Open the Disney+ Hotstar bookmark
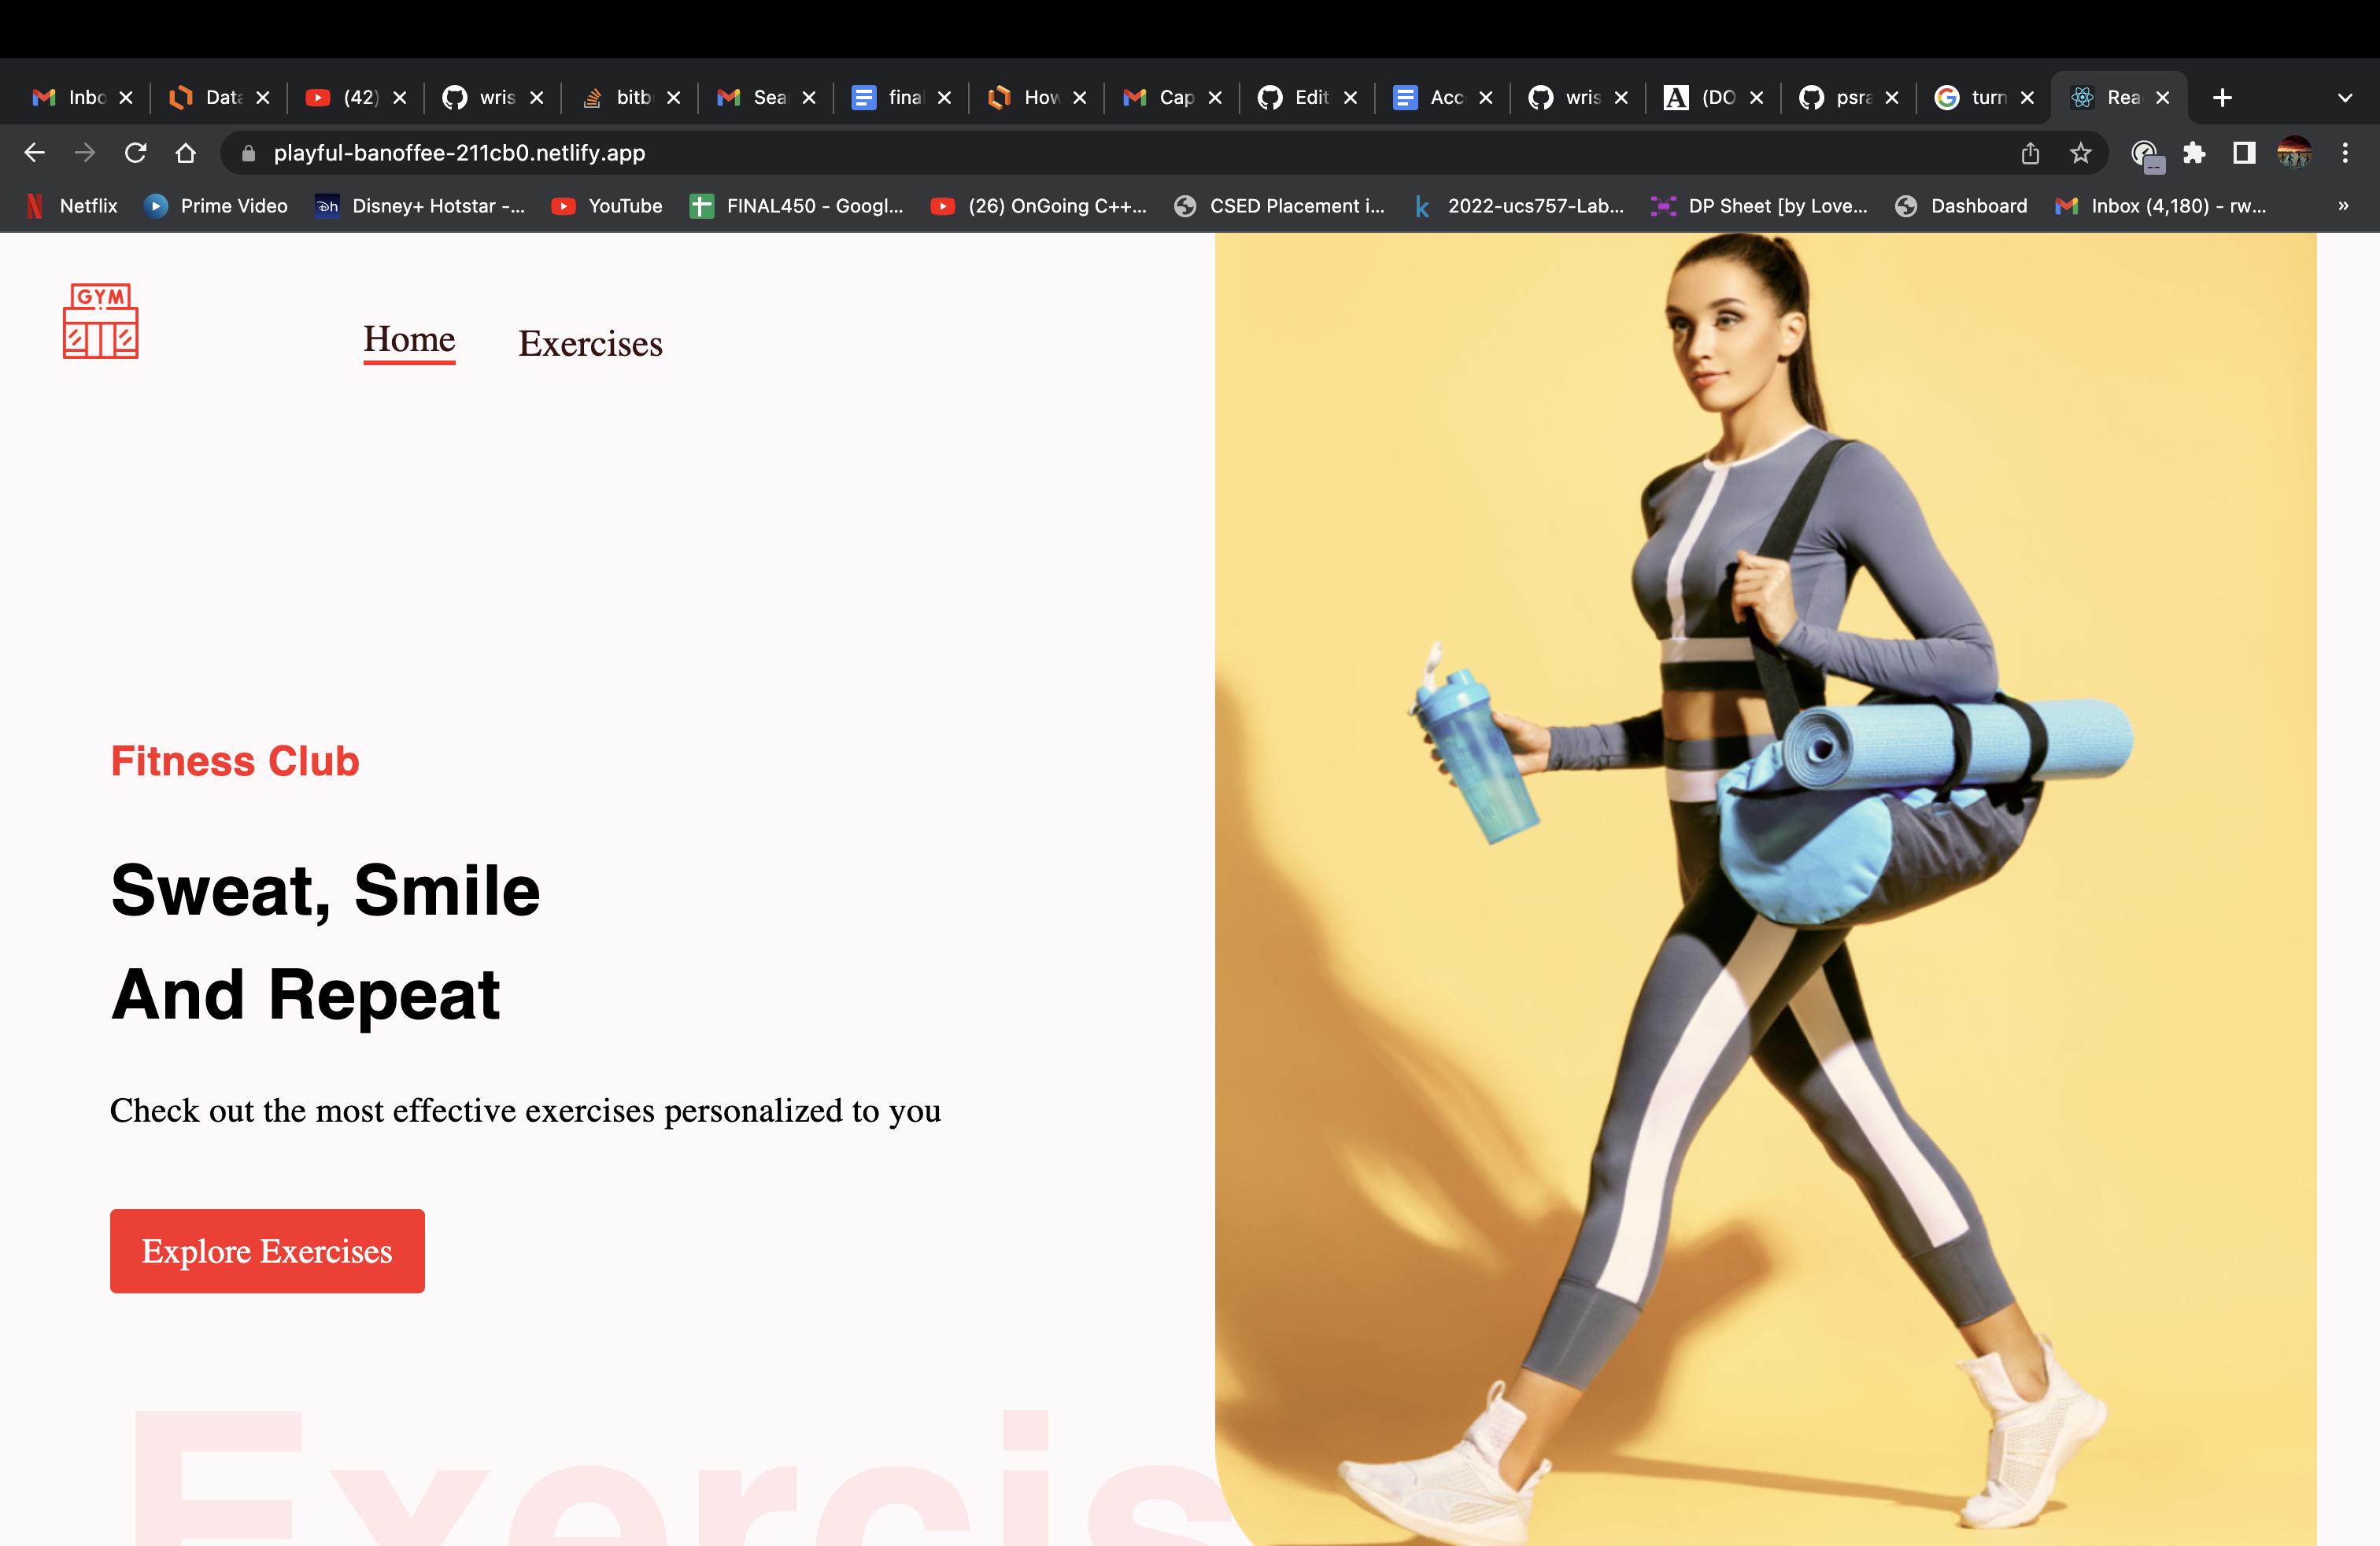 (x=420, y=206)
